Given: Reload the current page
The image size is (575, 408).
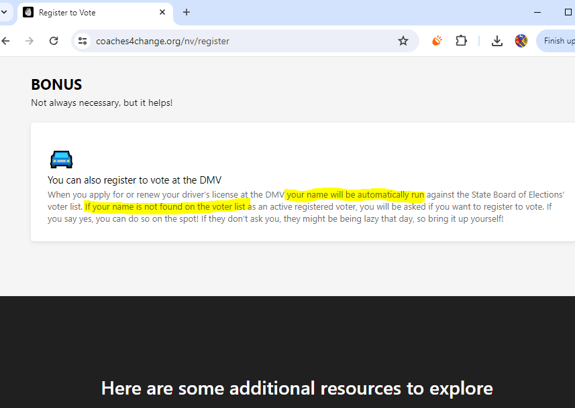Looking at the screenshot, I should click(54, 41).
